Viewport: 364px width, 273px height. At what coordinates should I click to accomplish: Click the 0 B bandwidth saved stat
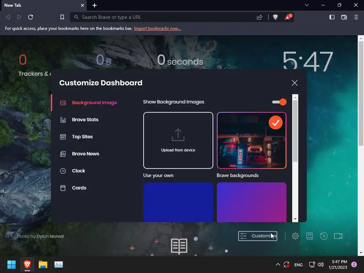click(103, 60)
